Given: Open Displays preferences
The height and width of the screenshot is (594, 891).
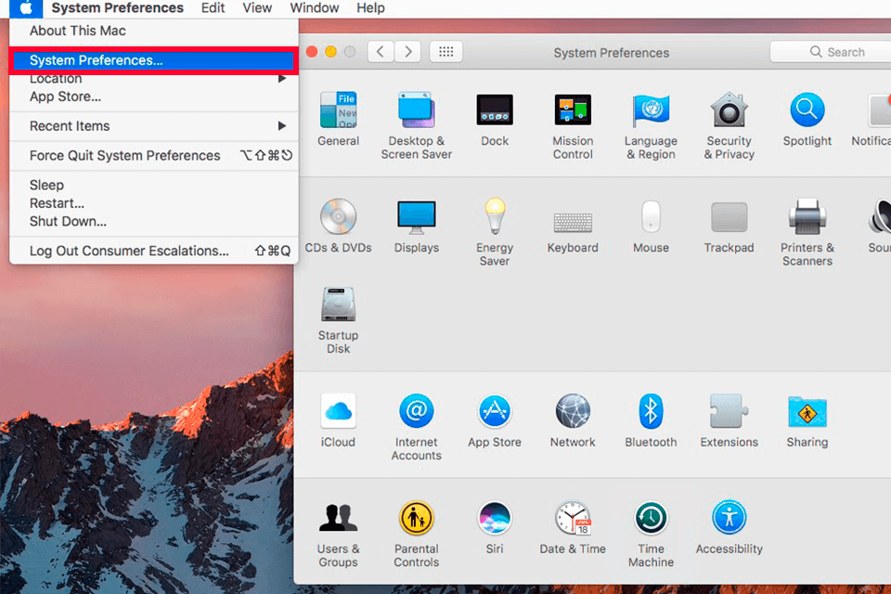Looking at the screenshot, I should 417,226.
